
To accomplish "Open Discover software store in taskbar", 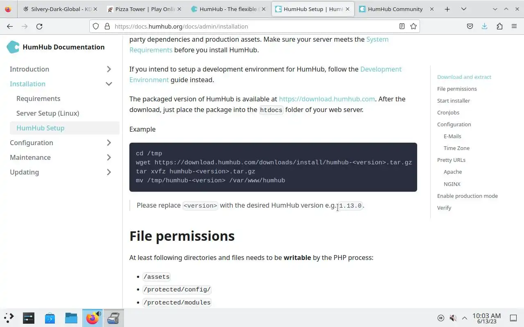I will (x=50, y=318).
